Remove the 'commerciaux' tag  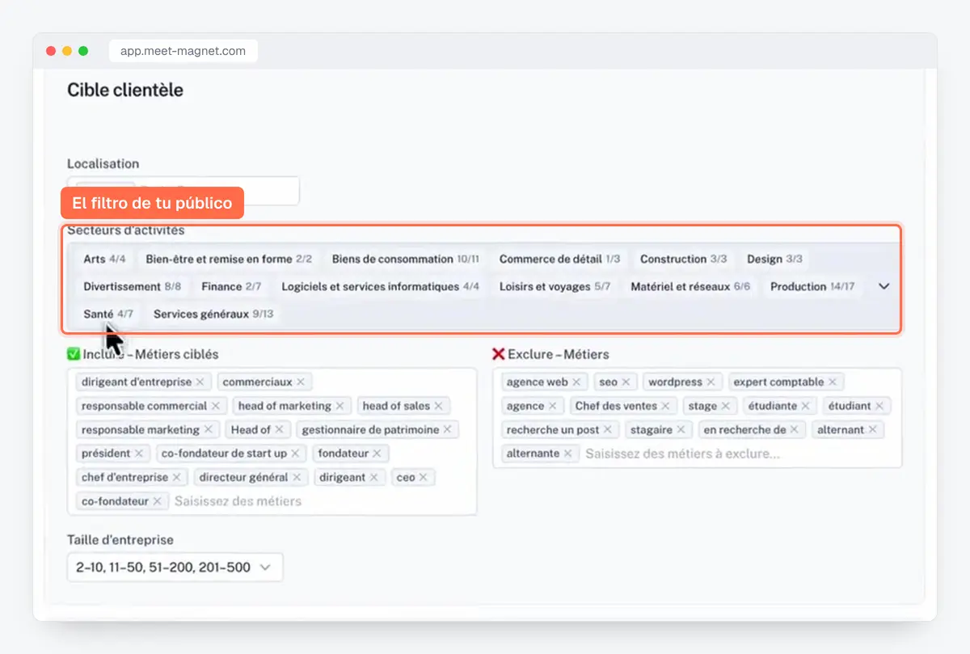click(x=301, y=382)
